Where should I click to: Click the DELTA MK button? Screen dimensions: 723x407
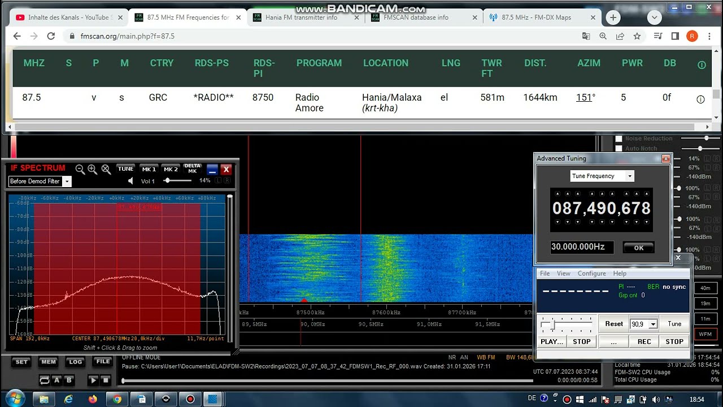pyautogui.click(x=193, y=169)
